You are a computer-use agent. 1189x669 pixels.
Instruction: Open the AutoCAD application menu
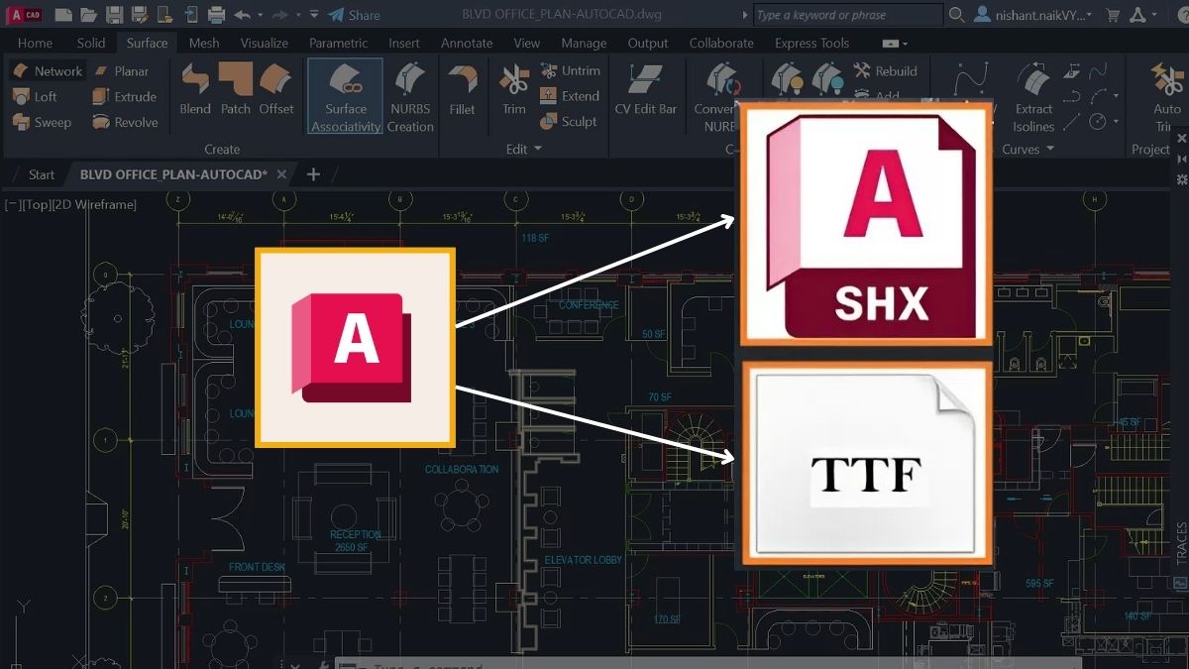tap(26, 15)
